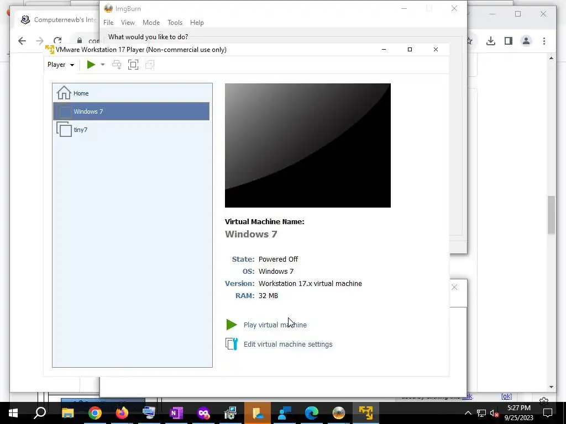Open Microsoft Edge from taskbar
This screenshot has width=566, height=424.
[x=312, y=413]
